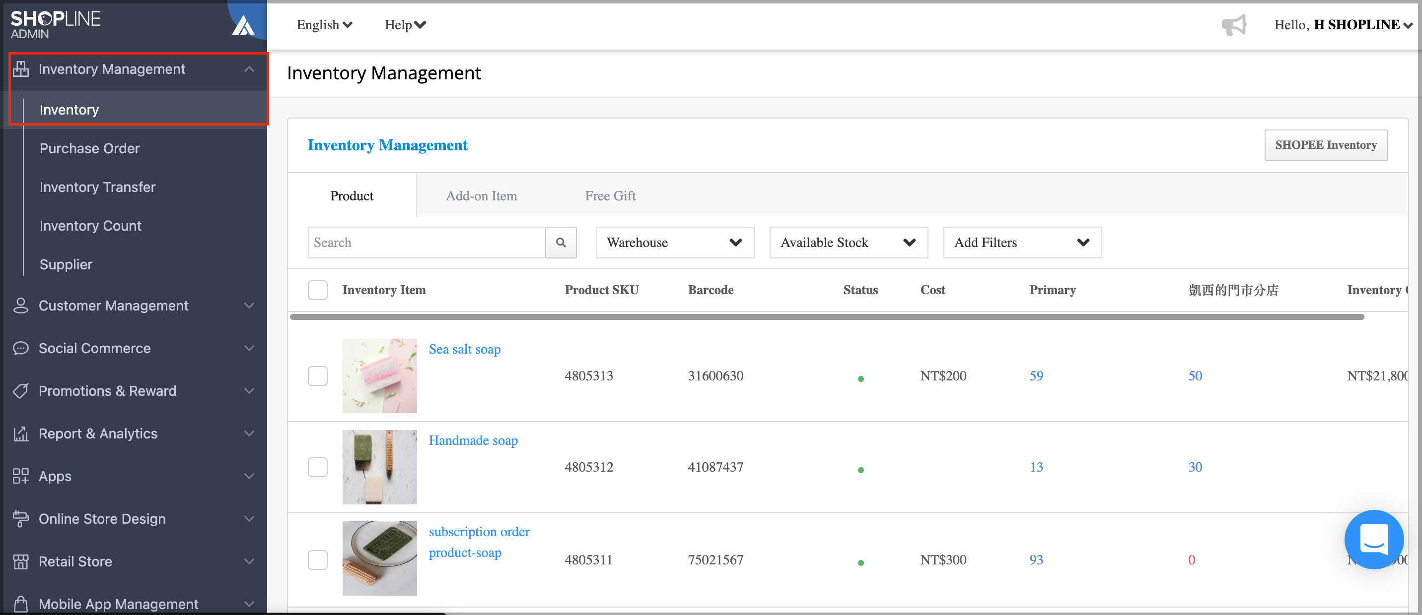Click the Handmade soap thumbnail
1422x615 pixels.
[x=379, y=467]
